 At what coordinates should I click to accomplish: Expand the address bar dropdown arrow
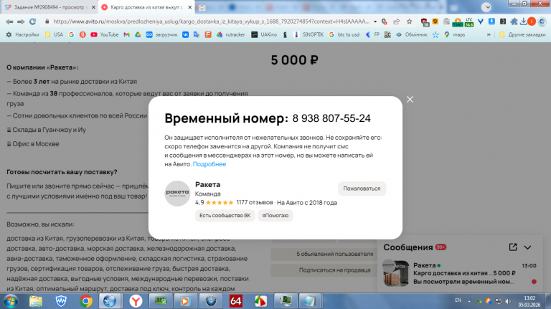tap(375, 22)
